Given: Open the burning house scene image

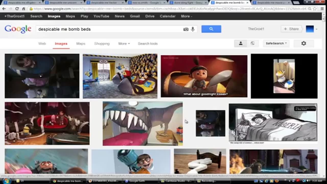Looking at the screenshot, I should tap(273, 162).
